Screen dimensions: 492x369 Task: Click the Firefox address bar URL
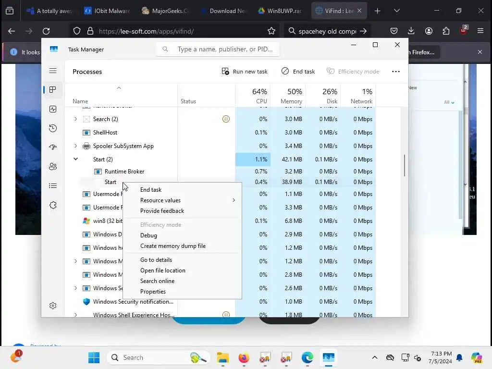tap(146, 31)
